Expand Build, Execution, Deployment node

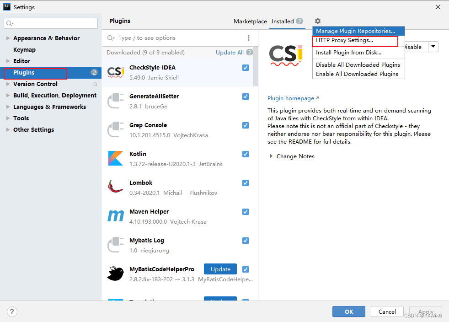point(8,96)
